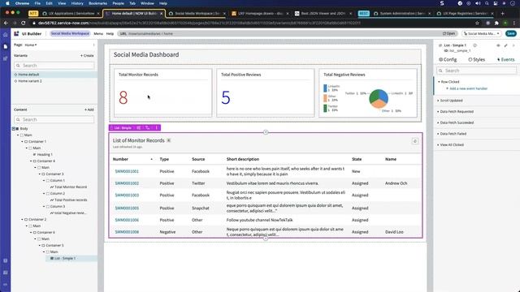Click + Add in Content panel
Viewport: 520px width, 292px height.
pos(89,109)
